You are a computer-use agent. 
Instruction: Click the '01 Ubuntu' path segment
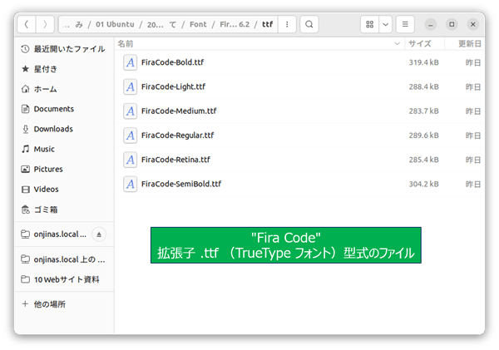pos(115,24)
